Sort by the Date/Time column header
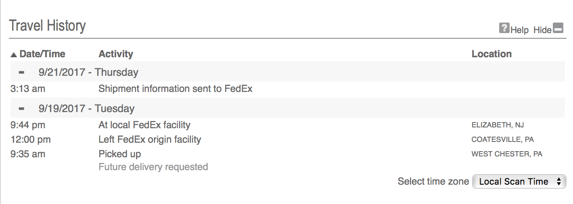Viewport: 573px width, 204px height. coord(42,54)
